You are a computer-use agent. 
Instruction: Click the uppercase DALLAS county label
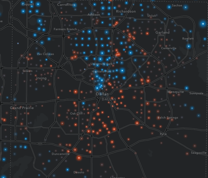click(x=109, y=99)
